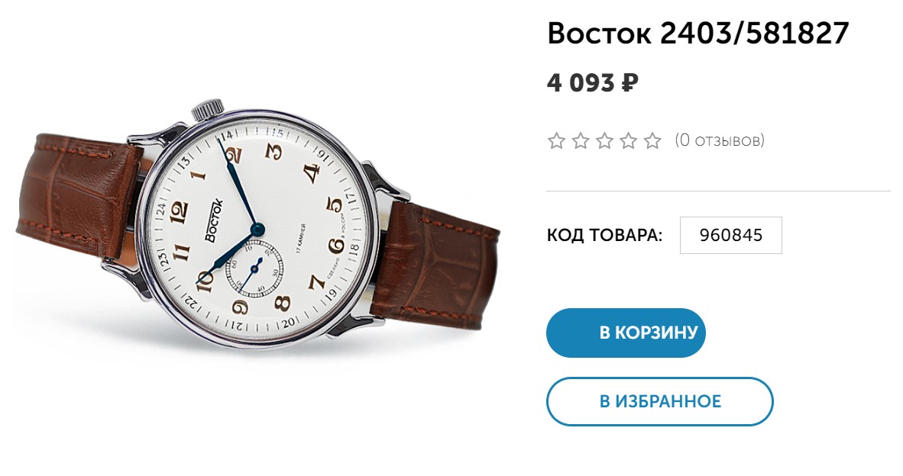Set the rating to five stars

coord(652,141)
